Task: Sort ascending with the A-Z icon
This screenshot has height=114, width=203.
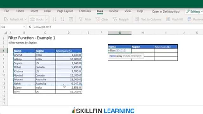Action: 54,19
